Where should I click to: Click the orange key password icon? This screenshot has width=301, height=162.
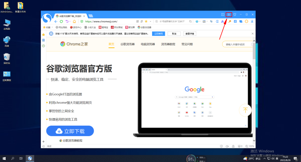point(230,21)
